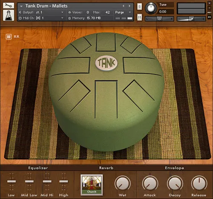Click the High EQ slider handle

pos(63,182)
